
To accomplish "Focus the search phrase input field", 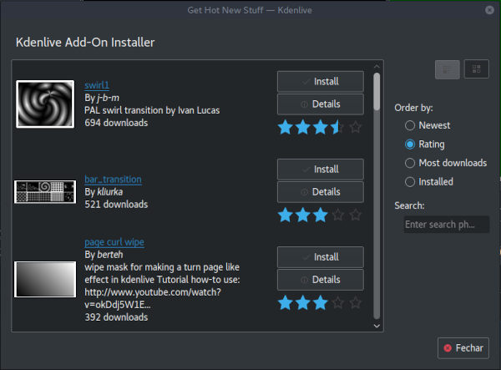I will 447,225.
